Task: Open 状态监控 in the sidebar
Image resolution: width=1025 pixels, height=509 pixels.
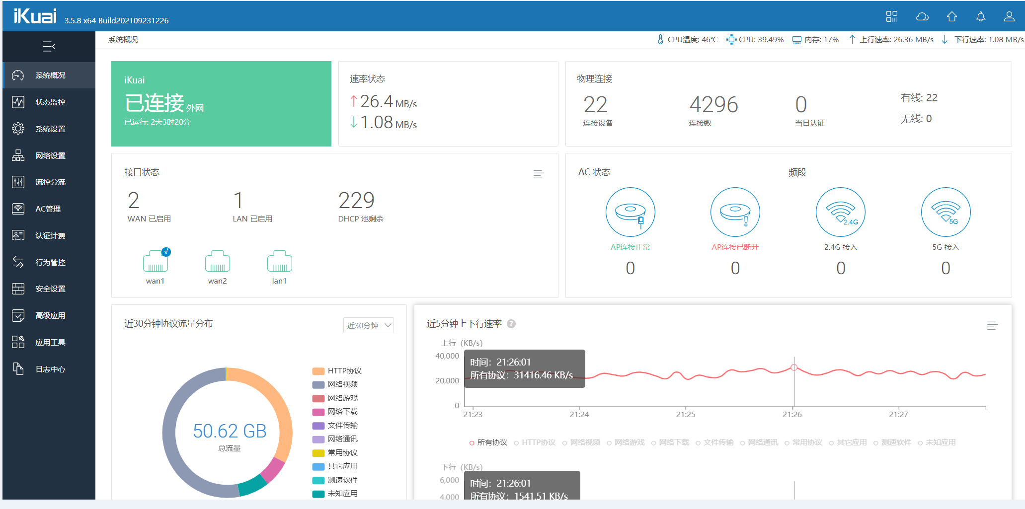Action: click(x=49, y=102)
